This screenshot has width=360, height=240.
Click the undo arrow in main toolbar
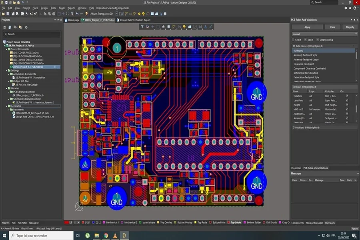(x=77, y=14)
